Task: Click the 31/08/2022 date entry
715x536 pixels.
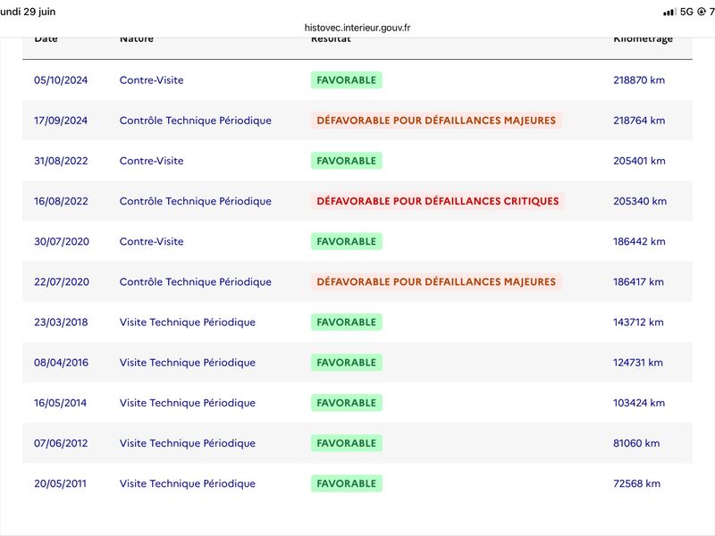Action: click(x=61, y=161)
